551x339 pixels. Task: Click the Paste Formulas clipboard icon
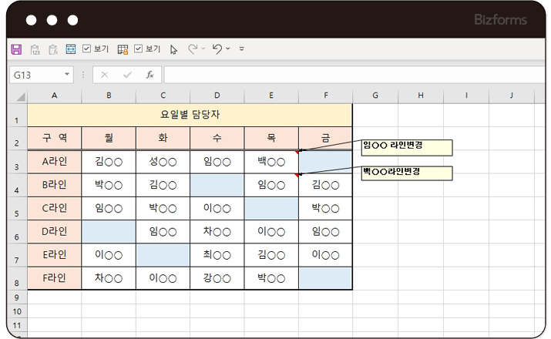(52, 49)
